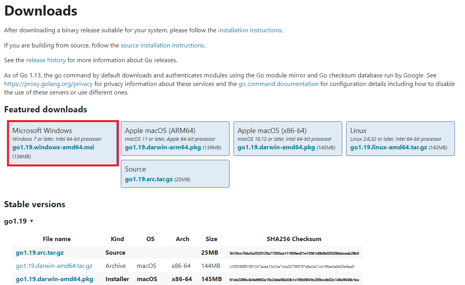Viewport: 465px width, 285px height.
Task: Select the checksum of go1.19.darwin-amd64.tar.gz
Action: 291,267
